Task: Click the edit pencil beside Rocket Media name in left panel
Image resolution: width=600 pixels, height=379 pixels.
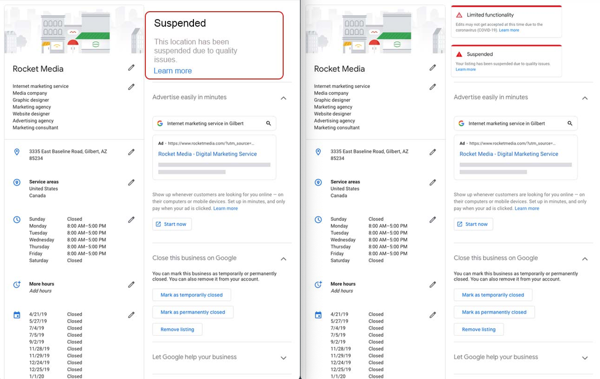Action: [131, 68]
